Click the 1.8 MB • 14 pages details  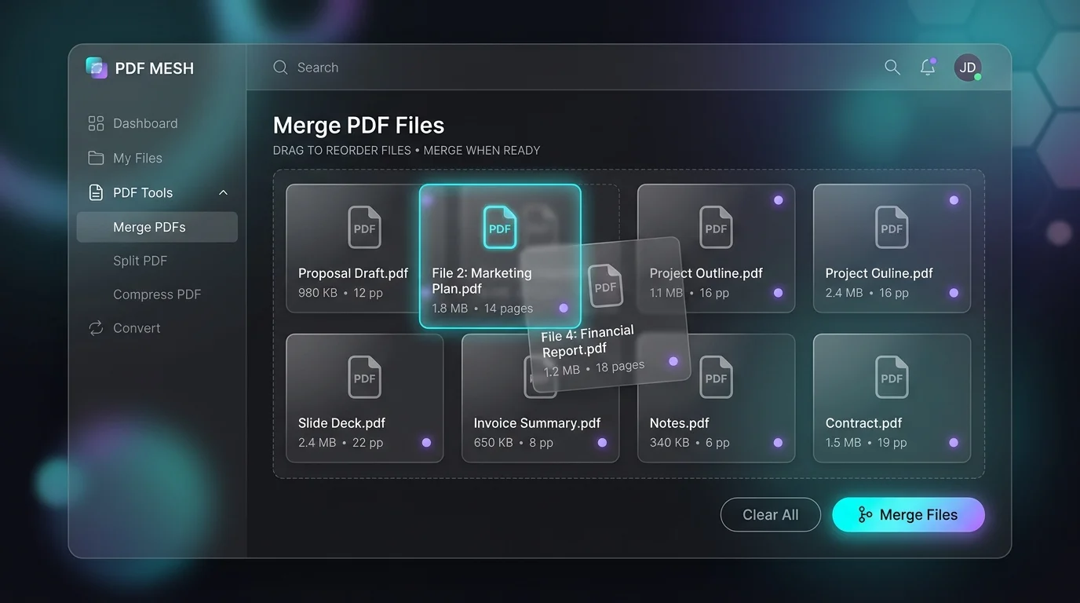click(483, 309)
